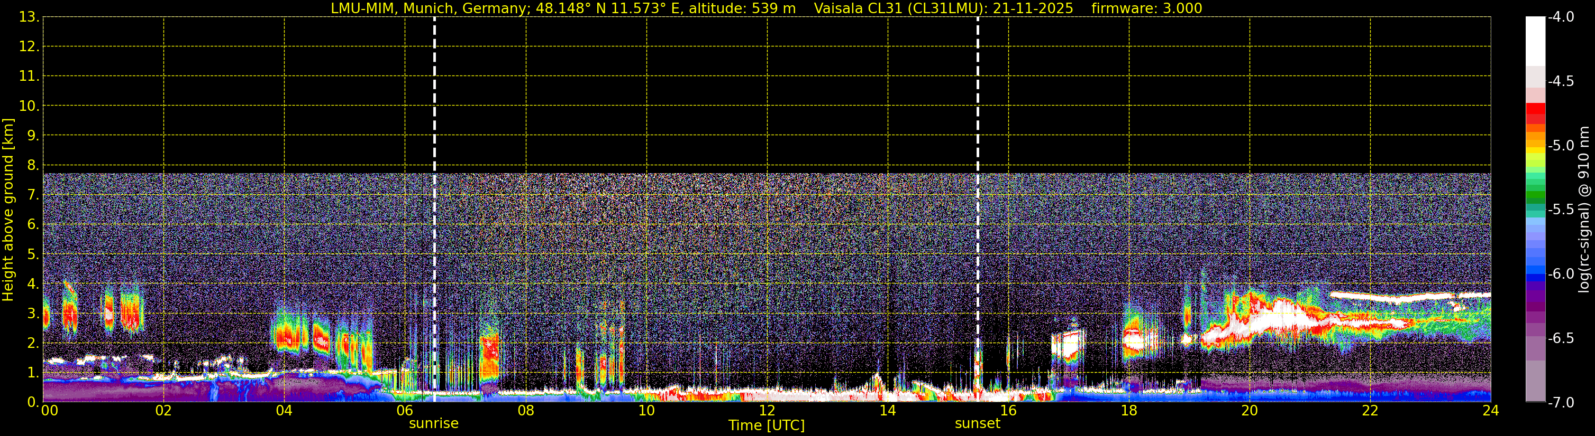
Task: Click the sunrise label below the axis
Action: pos(433,423)
